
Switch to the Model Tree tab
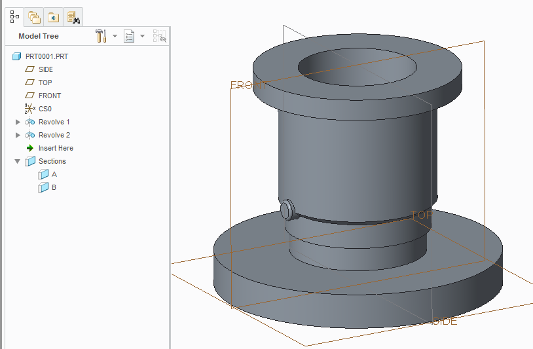(15, 17)
